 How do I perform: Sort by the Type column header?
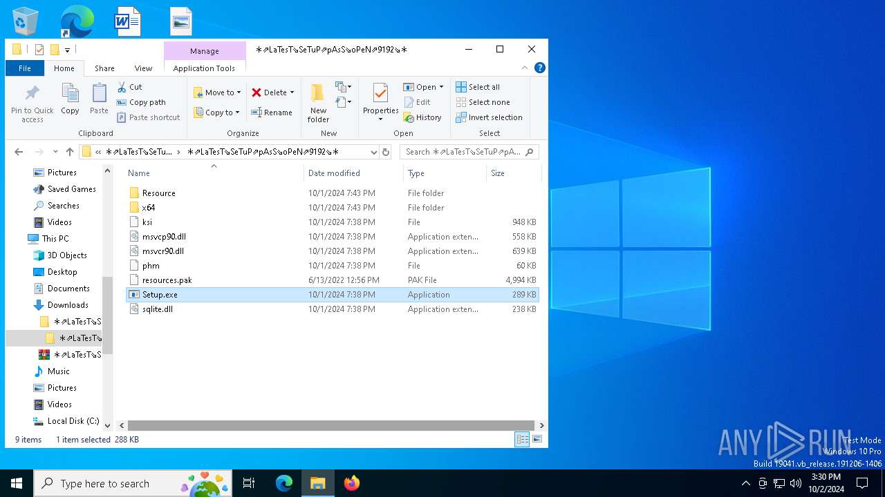pos(445,173)
